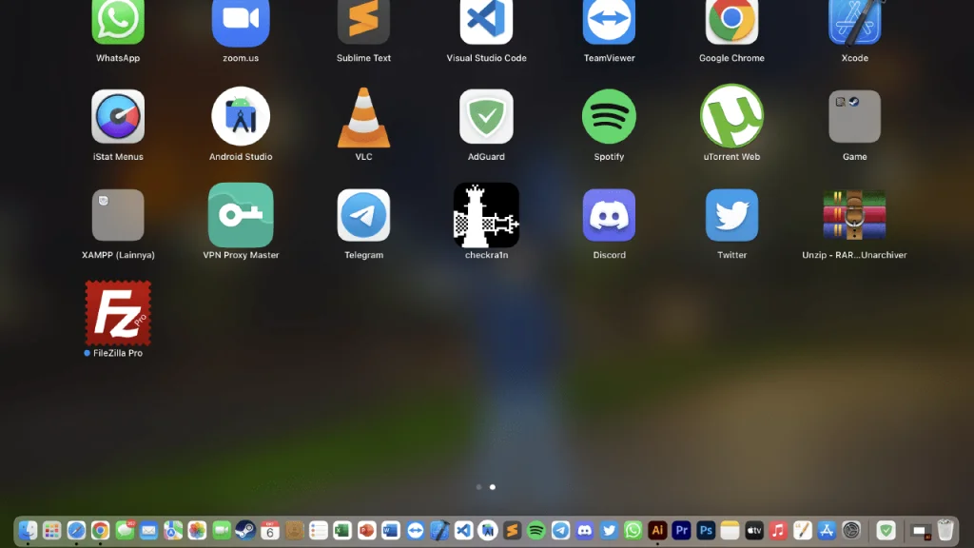974x548 pixels.
Task: Open Sublime Text in the Launchpad grid
Action: [363, 22]
